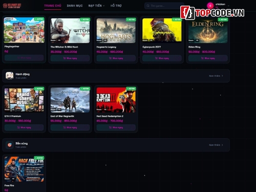Open the DANH MỤC menu

click(75, 6)
